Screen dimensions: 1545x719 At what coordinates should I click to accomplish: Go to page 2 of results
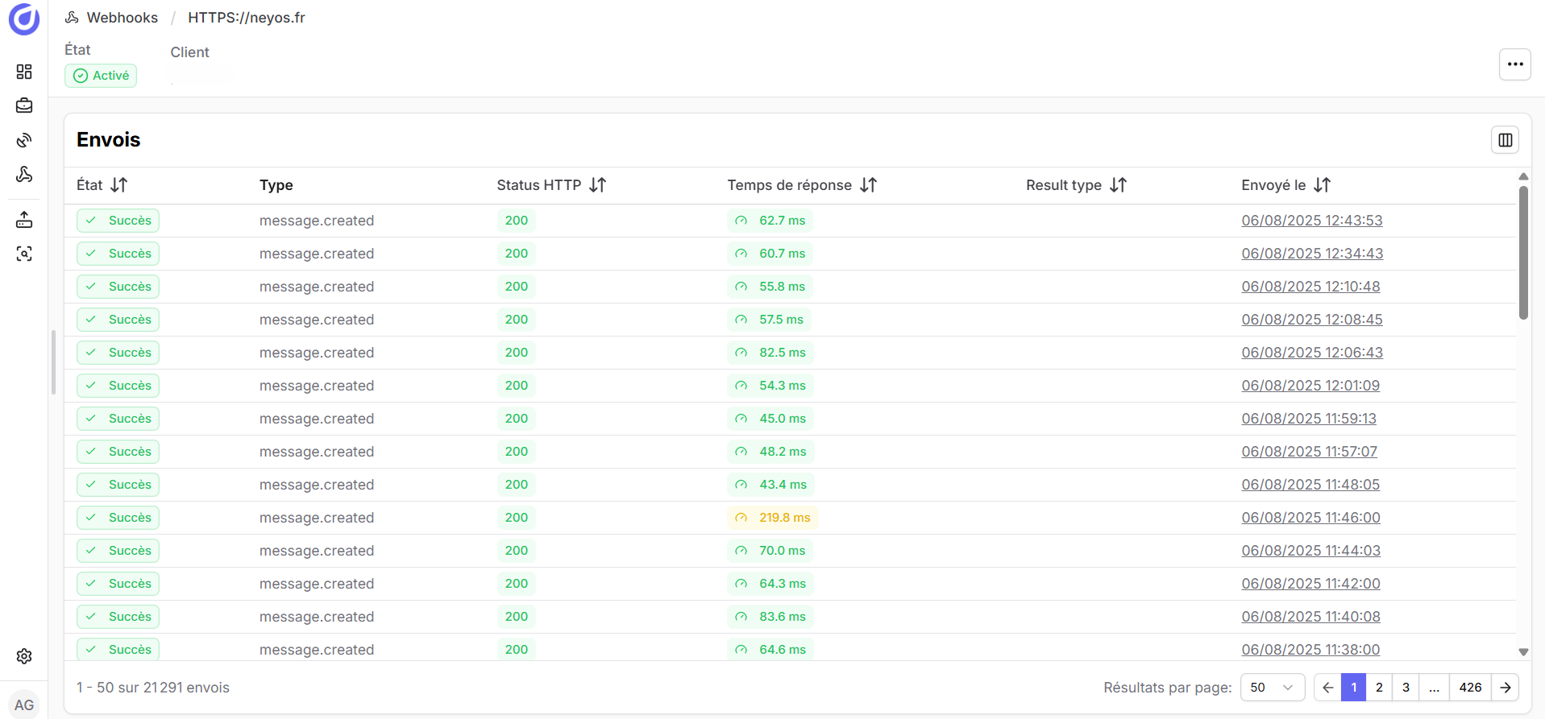click(1379, 688)
